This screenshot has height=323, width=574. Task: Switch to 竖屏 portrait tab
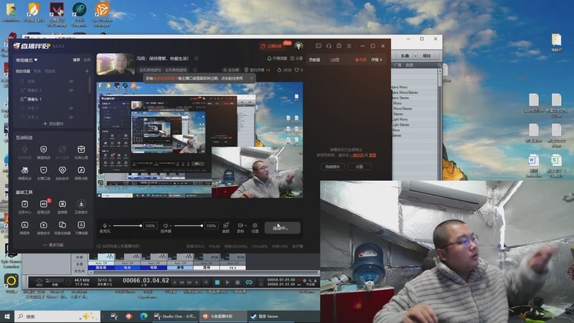coord(87,60)
